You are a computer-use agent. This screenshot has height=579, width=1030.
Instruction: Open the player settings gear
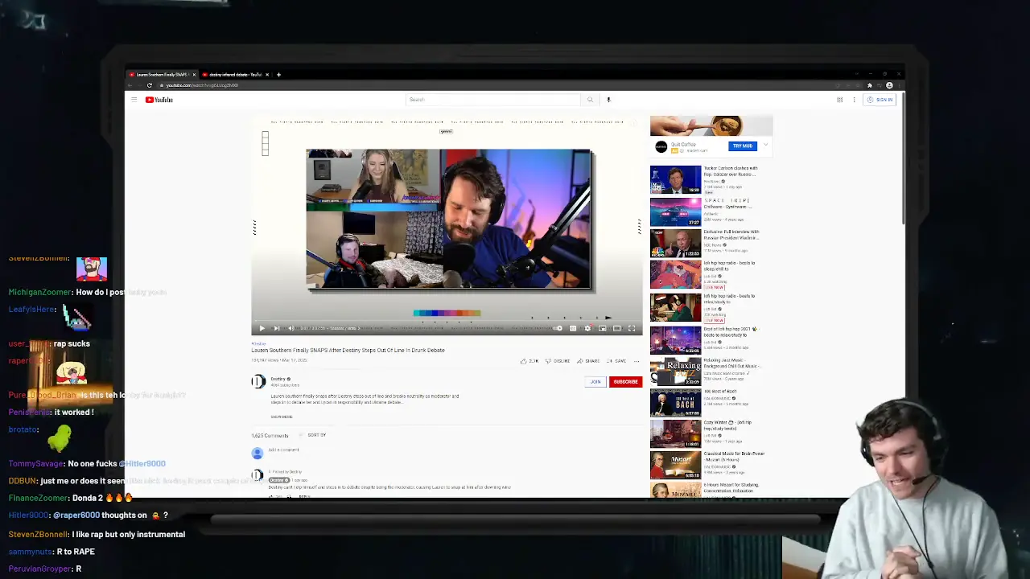587,328
